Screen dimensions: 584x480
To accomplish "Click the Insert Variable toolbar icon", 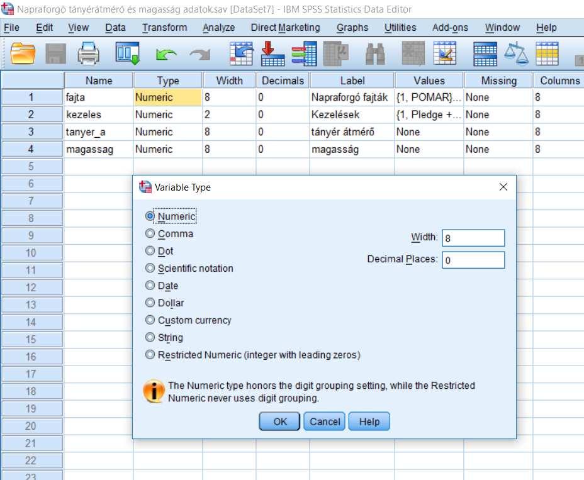I will (445, 53).
